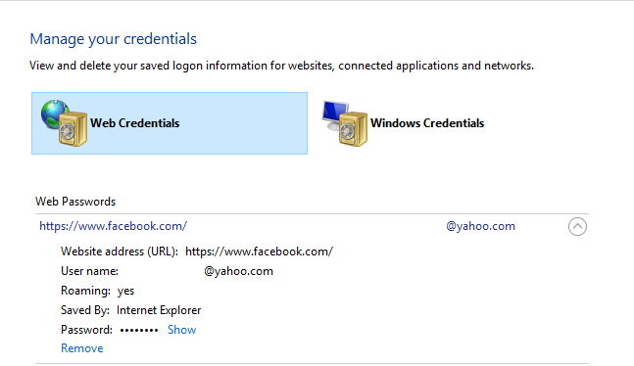The image size is (634, 366).
Task: Remove the saved facebook credential
Action: 82,348
